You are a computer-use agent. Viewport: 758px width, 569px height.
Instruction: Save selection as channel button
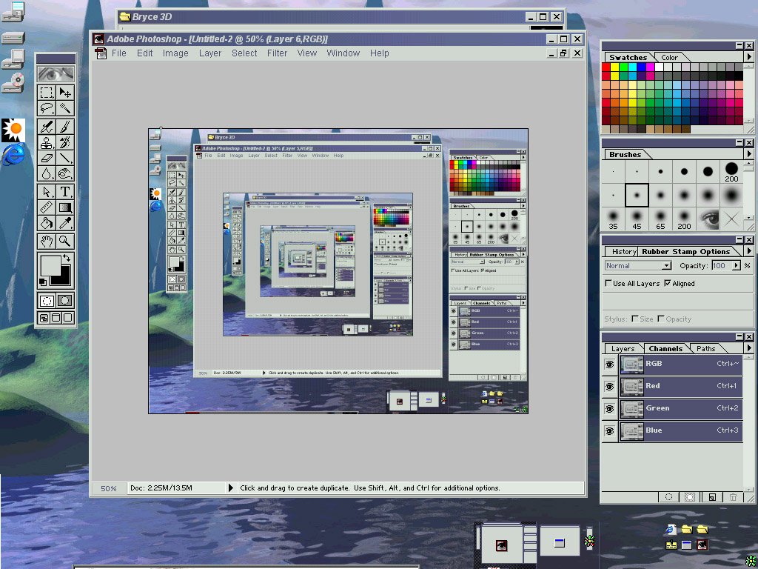[691, 497]
